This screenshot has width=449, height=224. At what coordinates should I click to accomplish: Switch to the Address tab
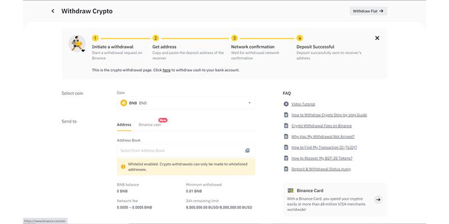point(124,125)
